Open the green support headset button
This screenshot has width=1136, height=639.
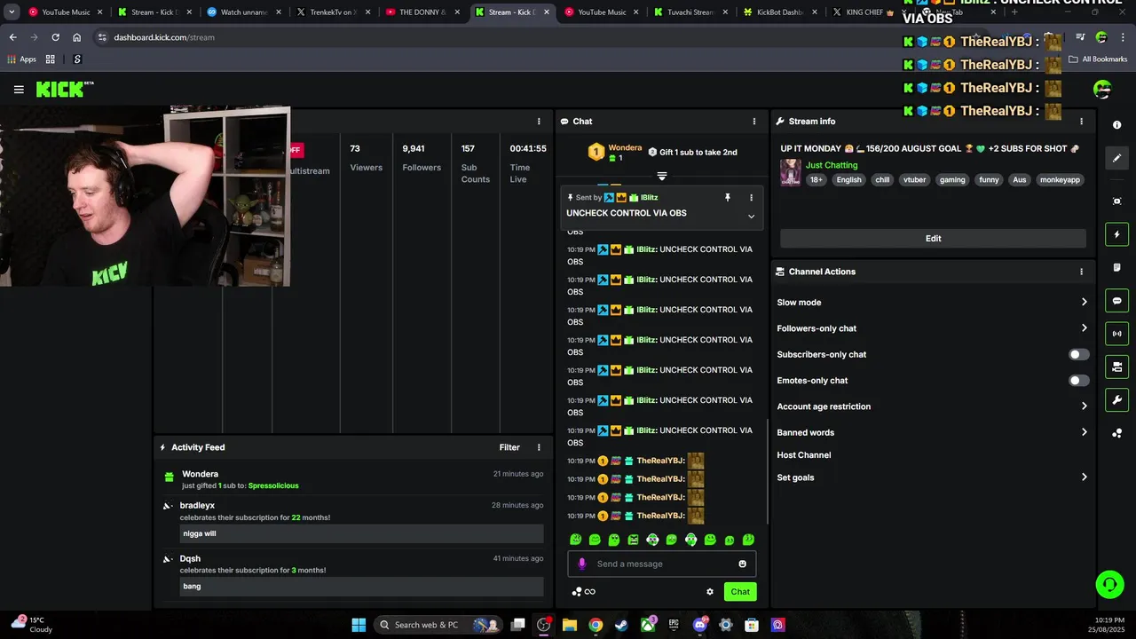[1109, 584]
